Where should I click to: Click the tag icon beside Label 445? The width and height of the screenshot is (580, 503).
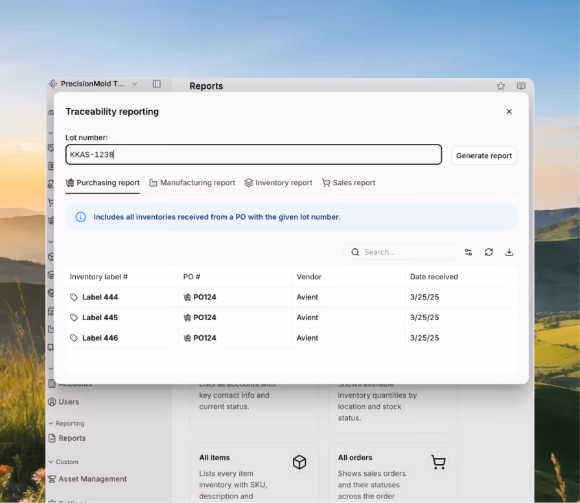pyautogui.click(x=74, y=318)
